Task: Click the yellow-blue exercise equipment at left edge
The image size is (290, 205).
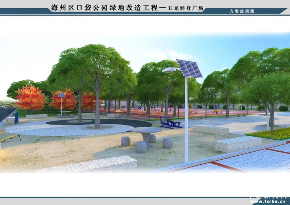Action: coord(11,137)
